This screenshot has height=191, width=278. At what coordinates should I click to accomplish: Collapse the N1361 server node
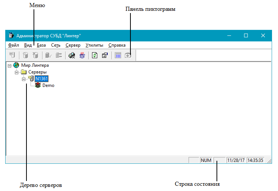tap(24, 79)
